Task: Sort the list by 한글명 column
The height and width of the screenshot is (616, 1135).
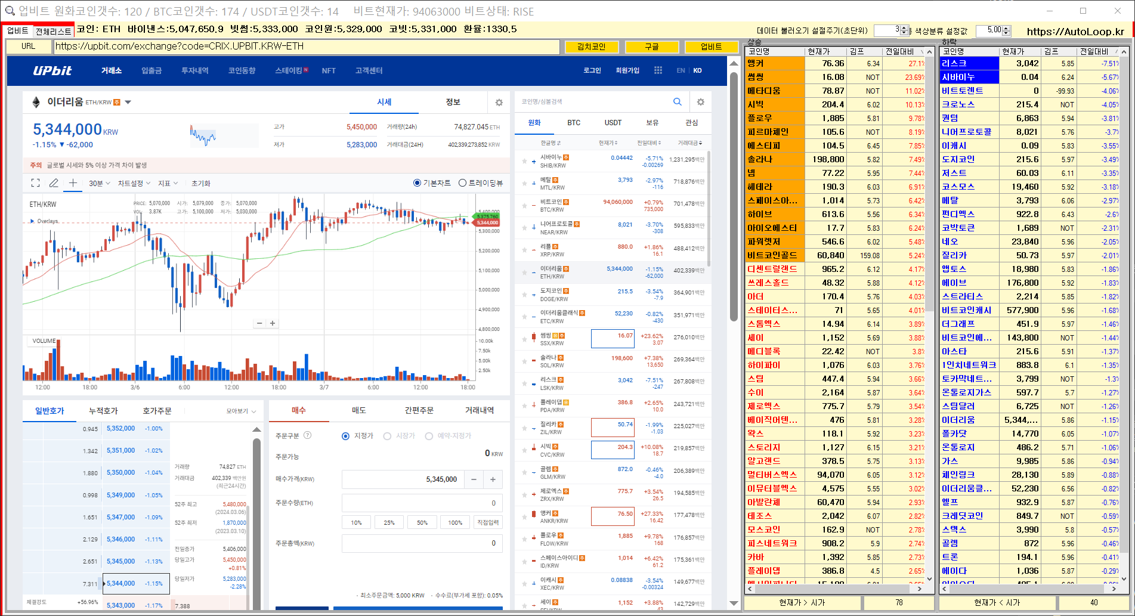Action: (x=550, y=143)
